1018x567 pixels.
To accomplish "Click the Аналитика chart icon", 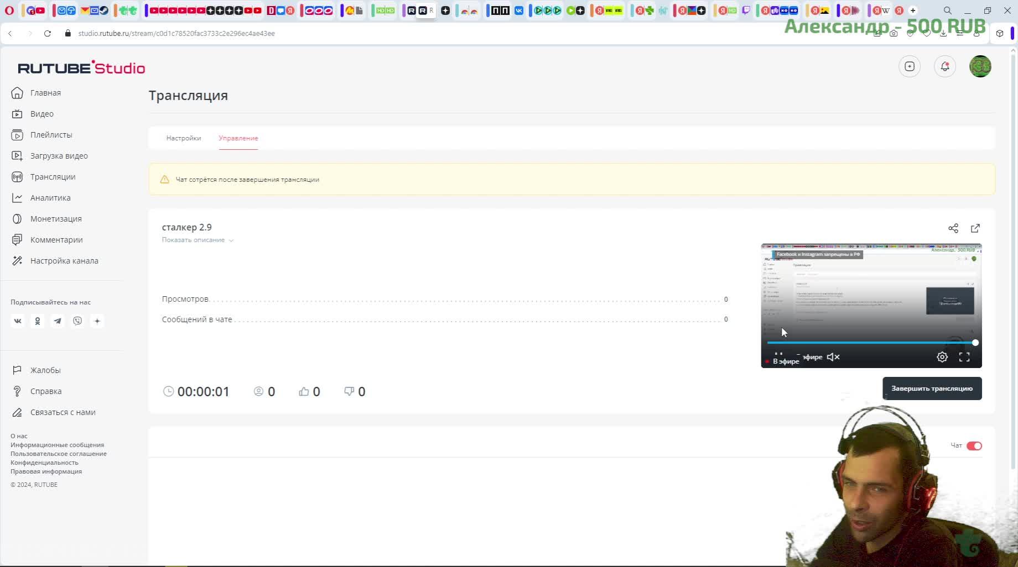I will (17, 198).
